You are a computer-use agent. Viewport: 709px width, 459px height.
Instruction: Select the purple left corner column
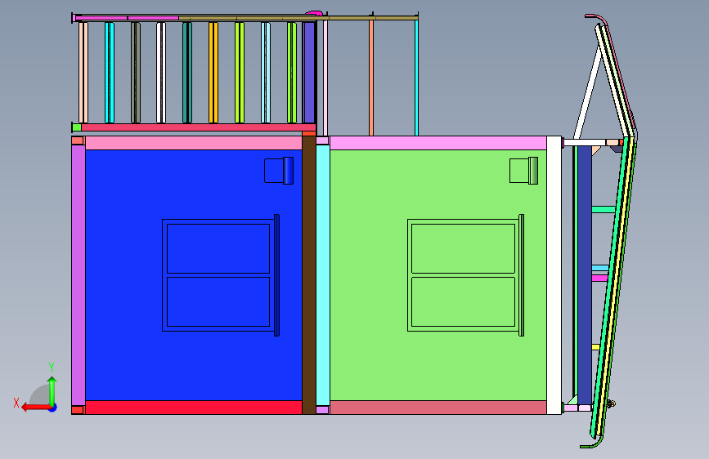coord(79,274)
